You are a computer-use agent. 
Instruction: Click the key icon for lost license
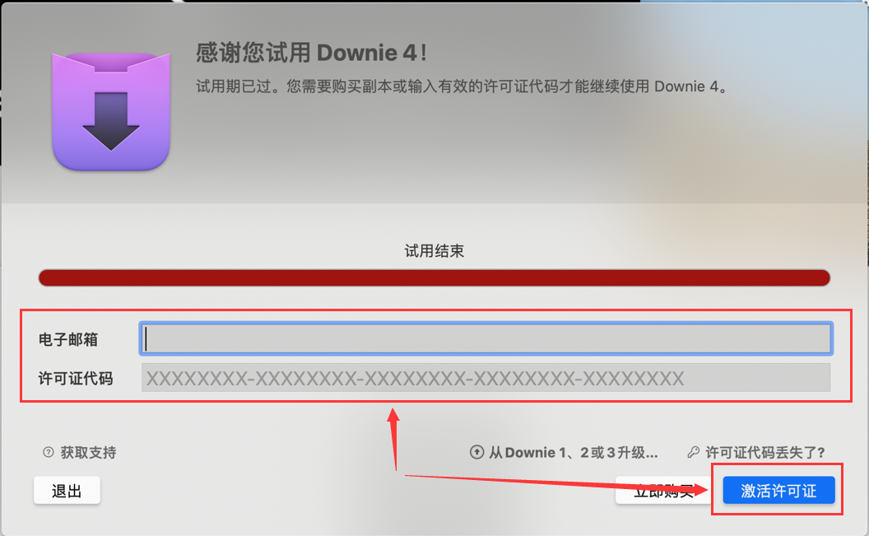point(694,452)
